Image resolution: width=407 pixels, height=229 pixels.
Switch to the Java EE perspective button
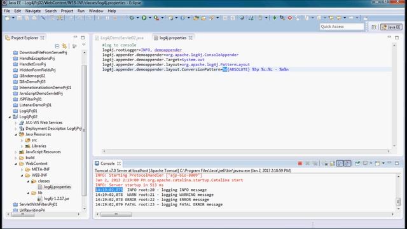point(392,27)
